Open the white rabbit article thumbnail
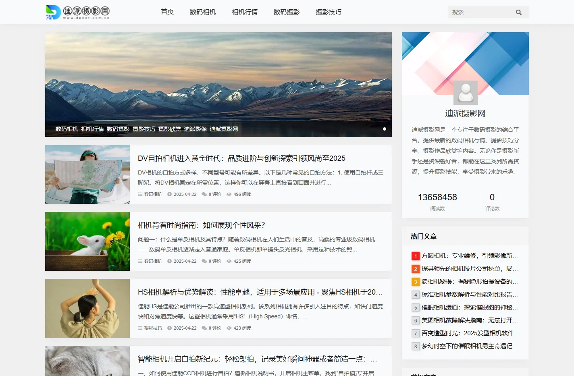The image size is (574, 376). tap(87, 241)
